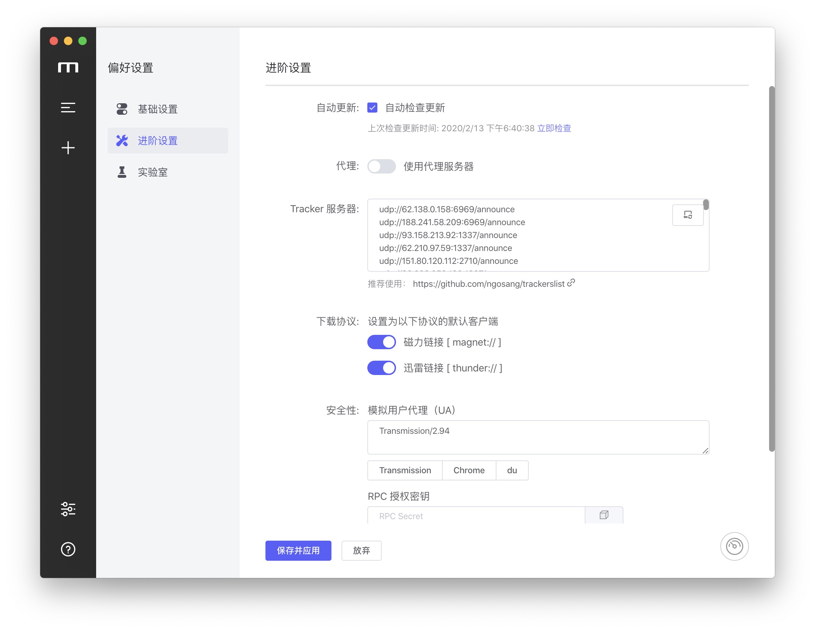Click the Motrix logo icon

pos(68,67)
